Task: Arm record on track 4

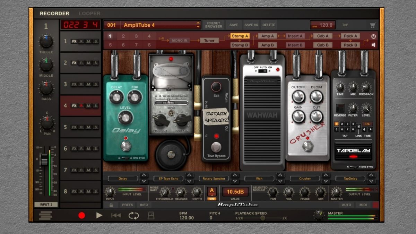Action: pos(81,106)
